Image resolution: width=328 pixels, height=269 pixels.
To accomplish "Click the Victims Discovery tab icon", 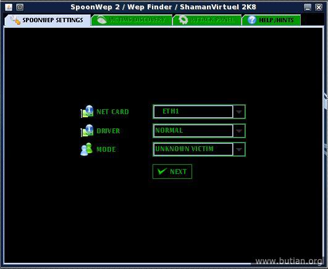I will pos(102,20).
